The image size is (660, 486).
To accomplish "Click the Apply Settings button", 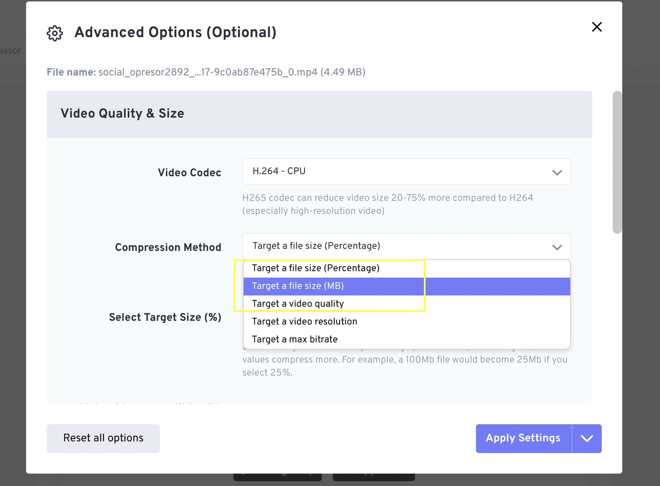I will click(523, 438).
